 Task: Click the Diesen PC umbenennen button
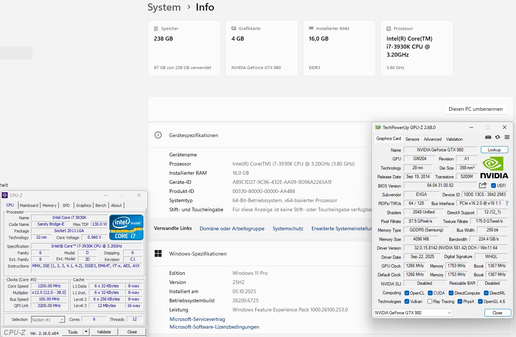pyautogui.click(x=476, y=109)
